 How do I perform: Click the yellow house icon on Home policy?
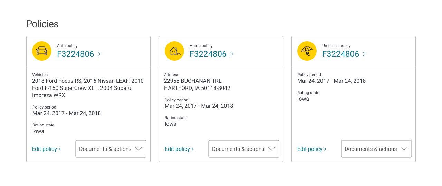pyautogui.click(x=174, y=51)
